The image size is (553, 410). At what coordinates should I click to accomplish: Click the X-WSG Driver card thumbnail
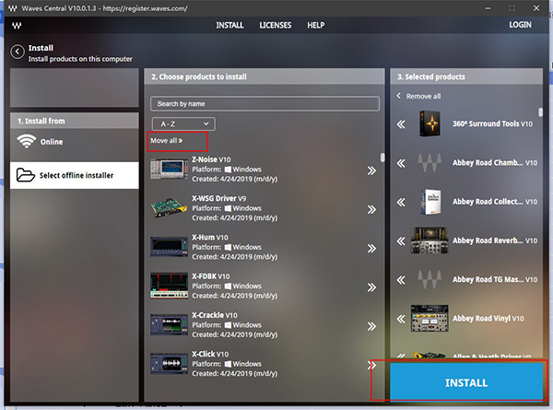[169, 207]
